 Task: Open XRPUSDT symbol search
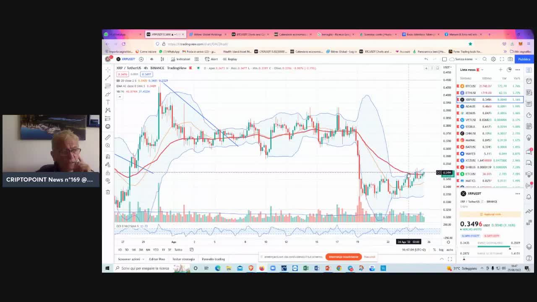point(126,59)
